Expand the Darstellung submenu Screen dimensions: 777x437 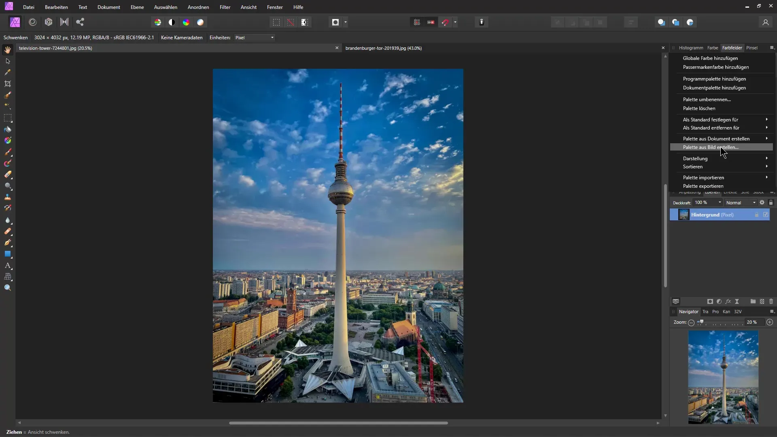[x=720, y=158]
